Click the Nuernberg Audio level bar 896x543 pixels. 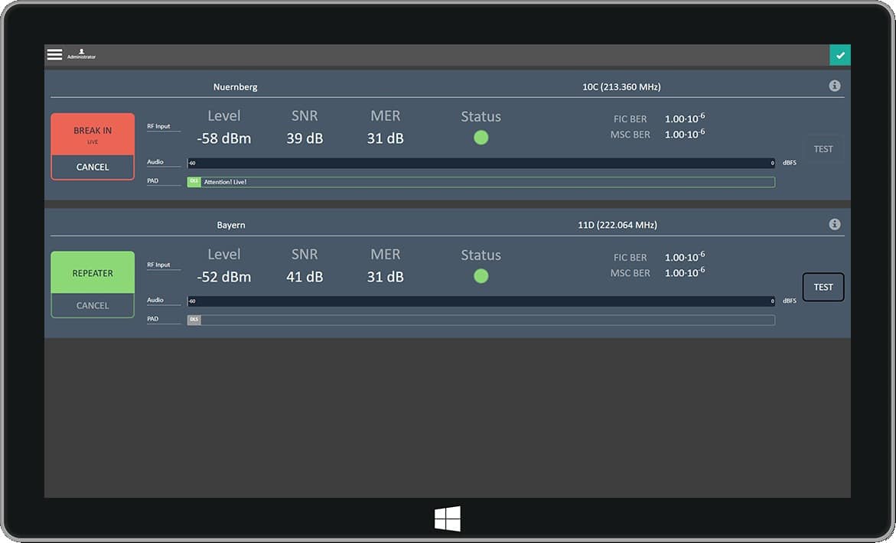[x=481, y=163]
